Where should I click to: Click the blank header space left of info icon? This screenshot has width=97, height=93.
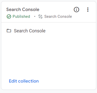(56, 10)
